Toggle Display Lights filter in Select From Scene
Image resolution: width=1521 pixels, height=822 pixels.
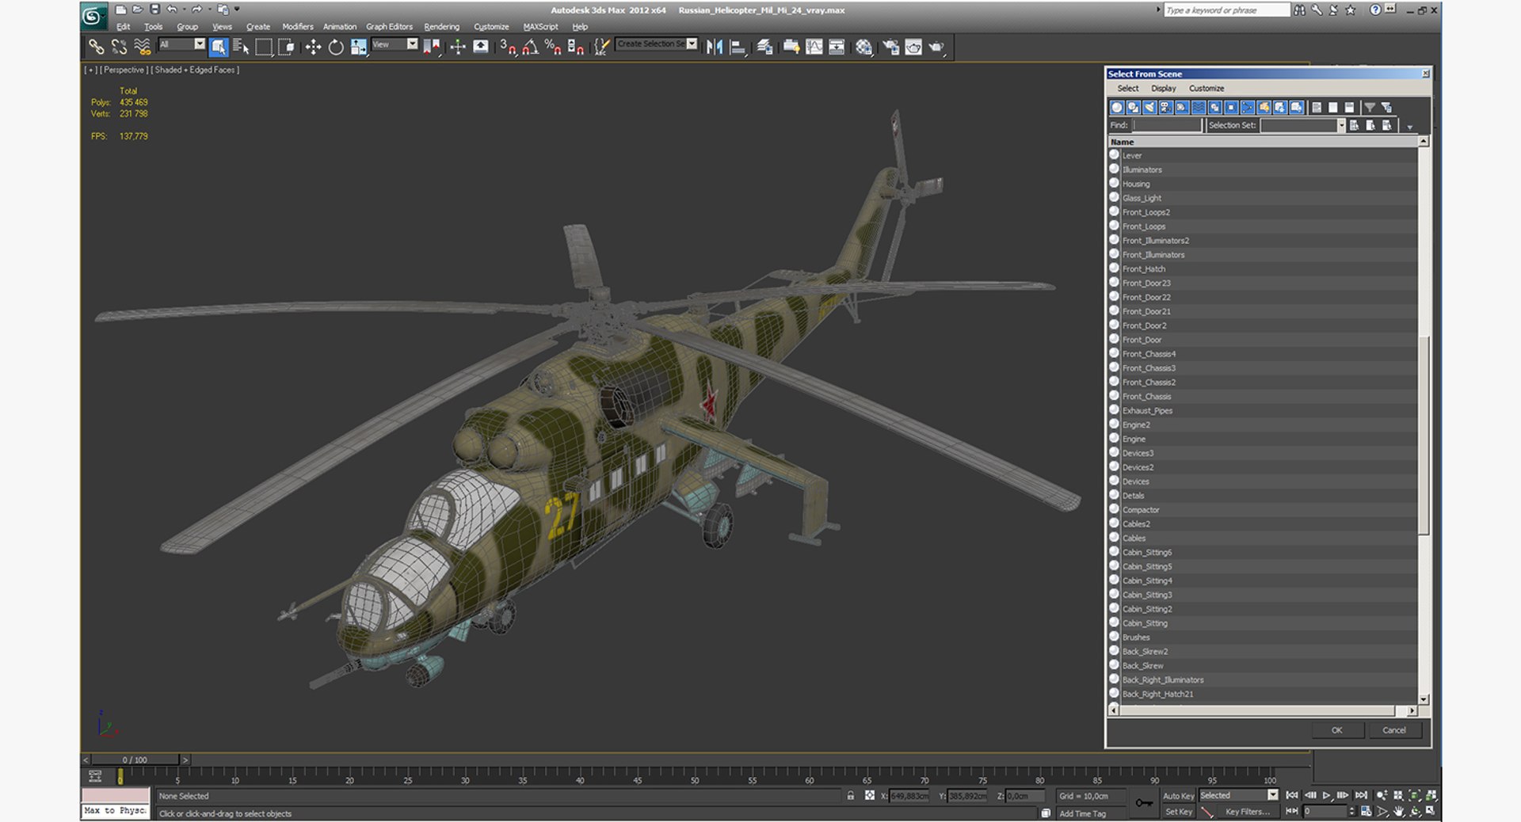pyautogui.click(x=1149, y=108)
